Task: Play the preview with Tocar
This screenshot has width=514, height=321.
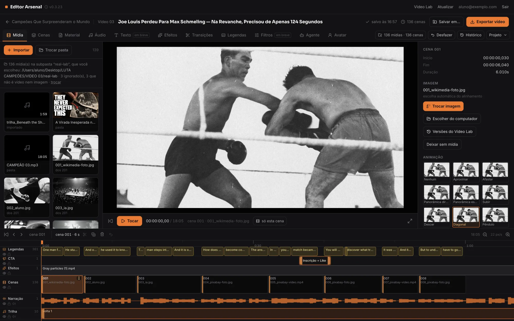Action: [x=130, y=221]
